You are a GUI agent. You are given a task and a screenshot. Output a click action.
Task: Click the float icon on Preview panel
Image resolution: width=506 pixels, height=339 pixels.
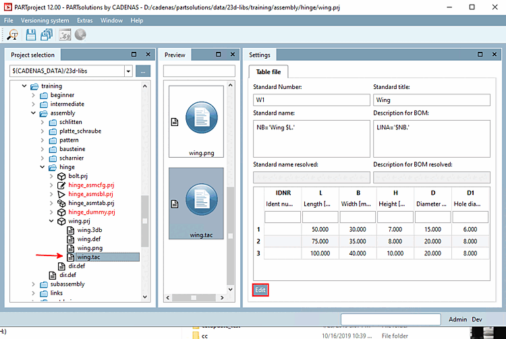[218, 55]
